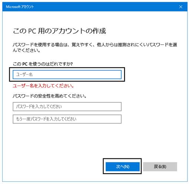Click the empty title bar area beside the title
Image resolution: width=189 pixels, height=184 pixels.
click(x=105, y=7)
